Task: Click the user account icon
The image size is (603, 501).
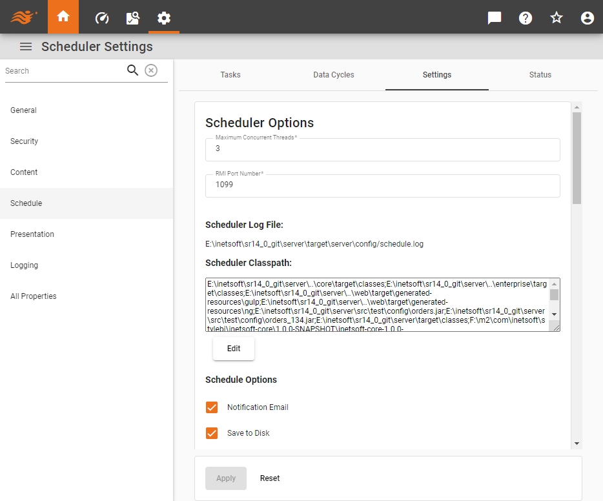Action: point(587,17)
